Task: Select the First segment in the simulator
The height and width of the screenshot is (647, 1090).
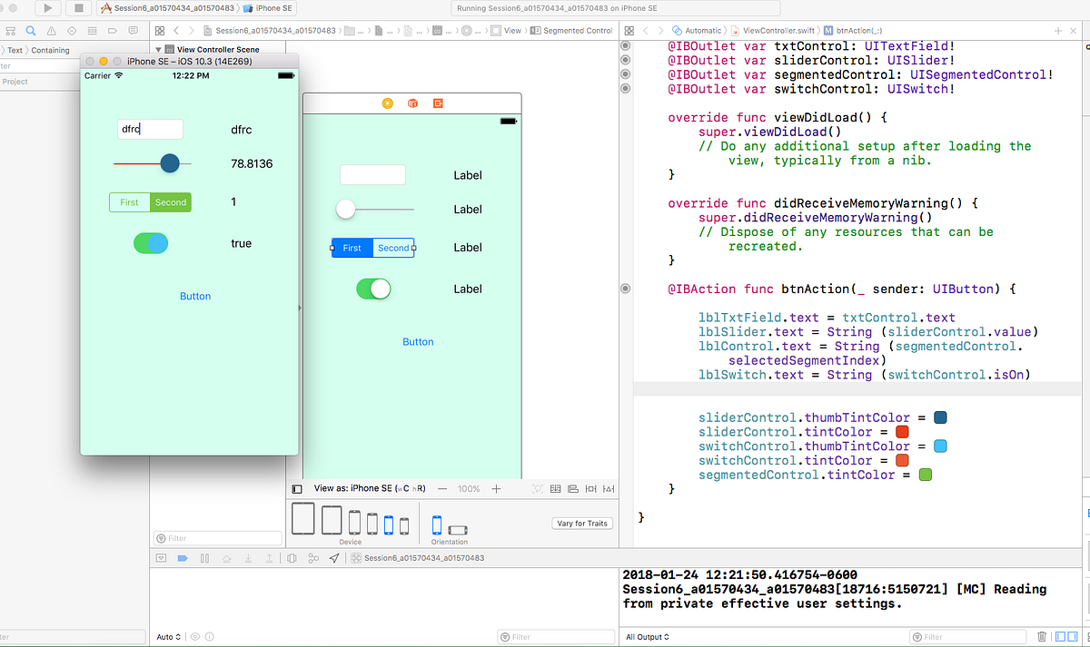Action: [130, 202]
